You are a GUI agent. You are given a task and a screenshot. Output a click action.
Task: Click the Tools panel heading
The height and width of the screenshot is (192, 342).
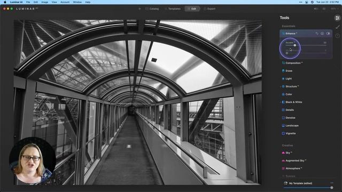tap(284, 18)
